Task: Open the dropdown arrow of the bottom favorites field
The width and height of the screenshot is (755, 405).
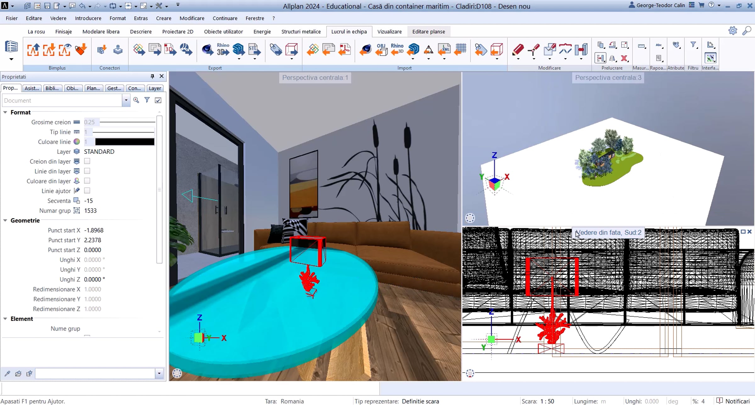Action: tap(159, 373)
